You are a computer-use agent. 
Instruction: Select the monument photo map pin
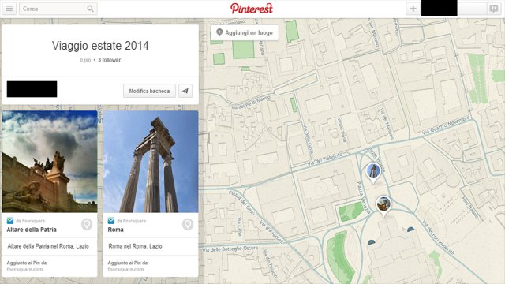[x=383, y=206]
